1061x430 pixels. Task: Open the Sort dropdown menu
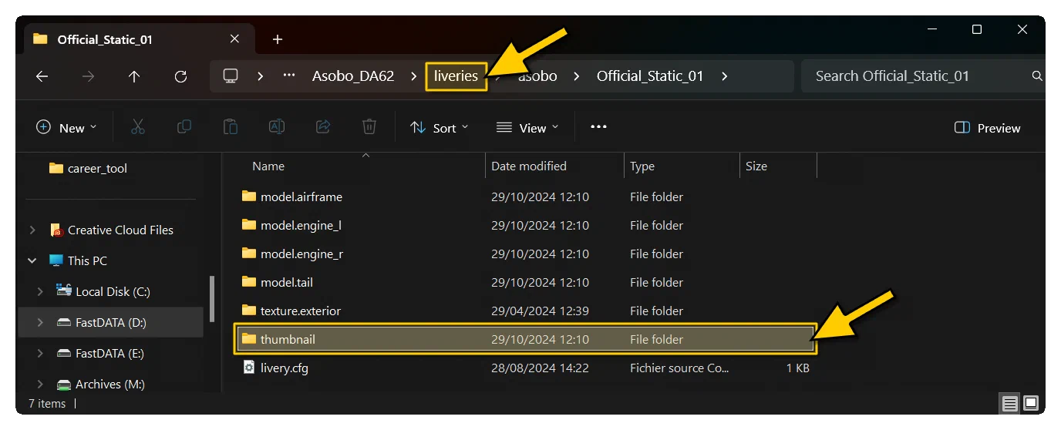point(440,128)
